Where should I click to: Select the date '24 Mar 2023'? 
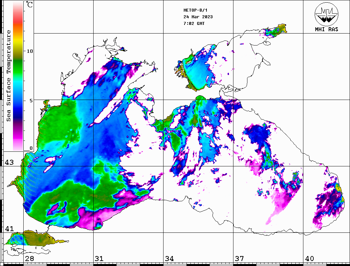click(198, 17)
